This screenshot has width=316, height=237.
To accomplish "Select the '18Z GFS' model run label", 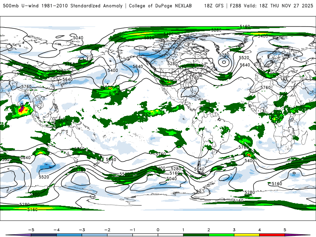I will click(x=214, y=6).
